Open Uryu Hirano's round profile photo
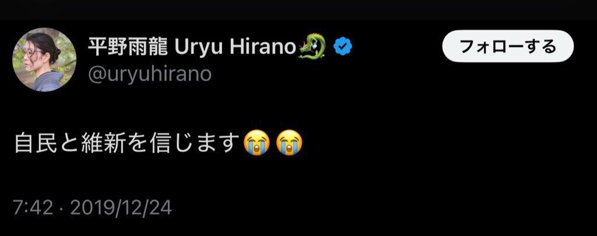Image resolution: width=597 pixels, height=236 pixels. click(44, 60)
